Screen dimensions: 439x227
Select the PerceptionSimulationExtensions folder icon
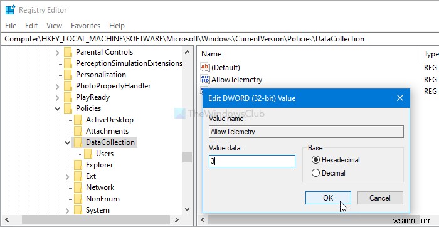point(68,63)
